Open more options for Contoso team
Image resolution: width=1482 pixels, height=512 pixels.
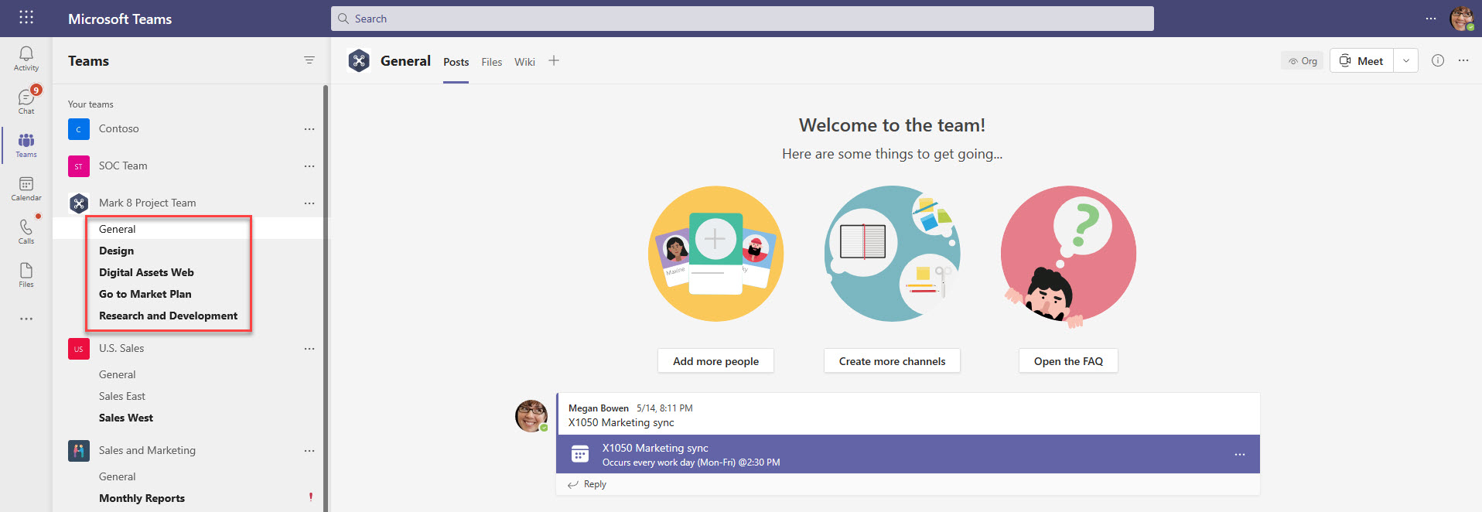pyautogui.click(x=309, y=129)
